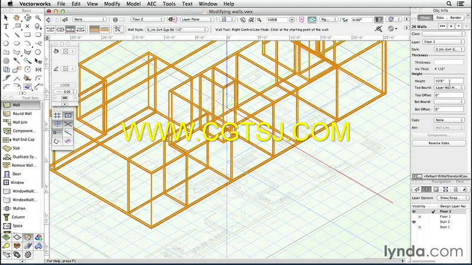472x265 pixels.
Task: Click the Components button in Obj Info
Action: 438,135
